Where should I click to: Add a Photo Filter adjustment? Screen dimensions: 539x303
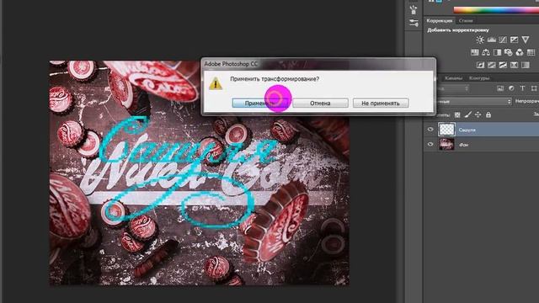[x=509, y=52]
